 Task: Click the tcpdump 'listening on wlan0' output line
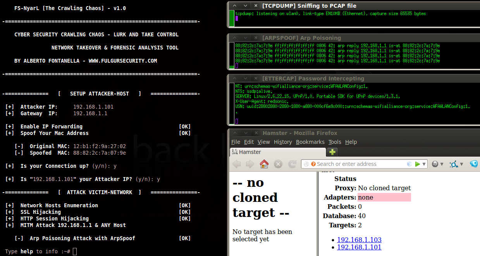330,14
